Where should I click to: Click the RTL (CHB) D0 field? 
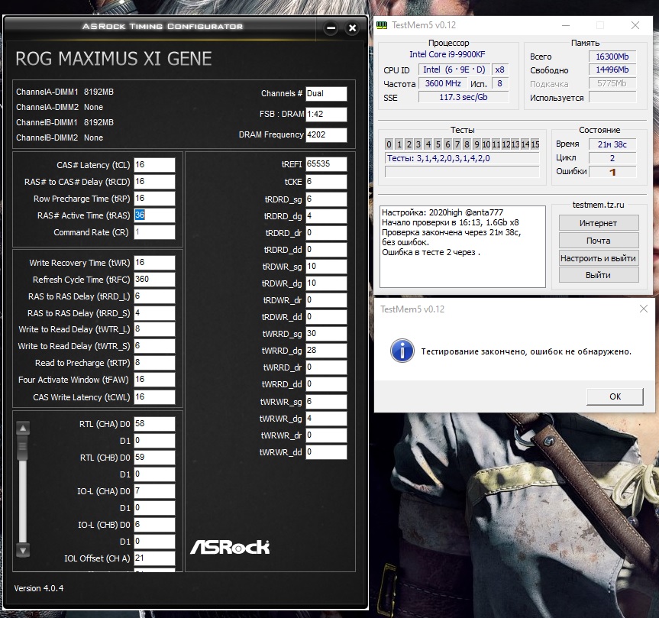[154, 458]
